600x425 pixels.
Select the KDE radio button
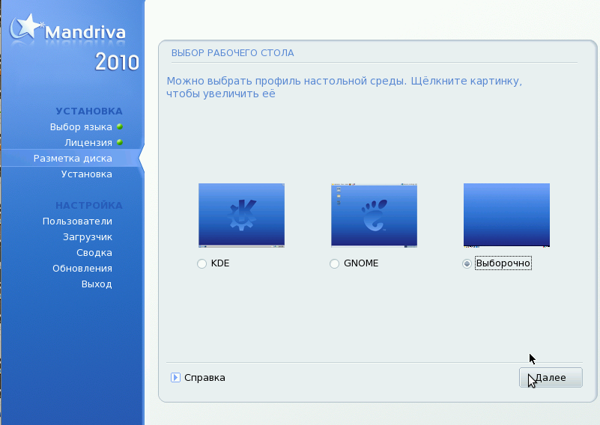point(201,263)
